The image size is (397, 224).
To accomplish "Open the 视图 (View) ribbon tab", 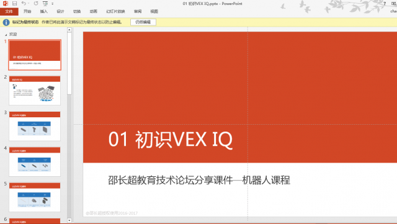I will [x=154, y=11].
